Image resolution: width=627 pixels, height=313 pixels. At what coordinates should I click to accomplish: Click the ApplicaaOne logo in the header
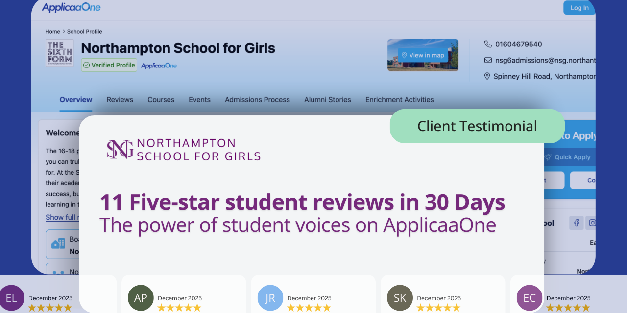click(71, 7)
